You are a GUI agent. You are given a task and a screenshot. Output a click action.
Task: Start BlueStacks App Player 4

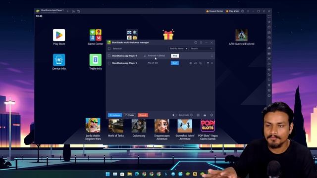(175, 63)
